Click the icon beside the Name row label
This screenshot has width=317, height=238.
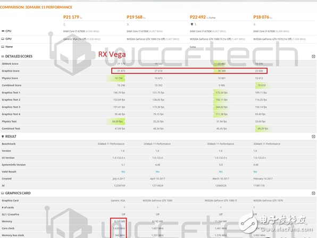(3, 47)
